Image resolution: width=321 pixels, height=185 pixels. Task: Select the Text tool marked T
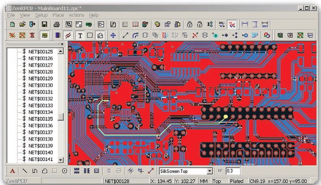coord(80,36)
